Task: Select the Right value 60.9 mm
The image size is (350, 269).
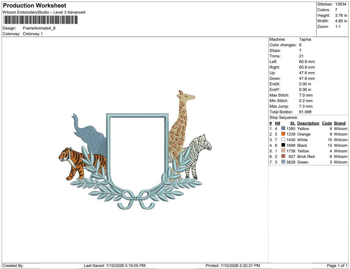Action: coord(307,67)
